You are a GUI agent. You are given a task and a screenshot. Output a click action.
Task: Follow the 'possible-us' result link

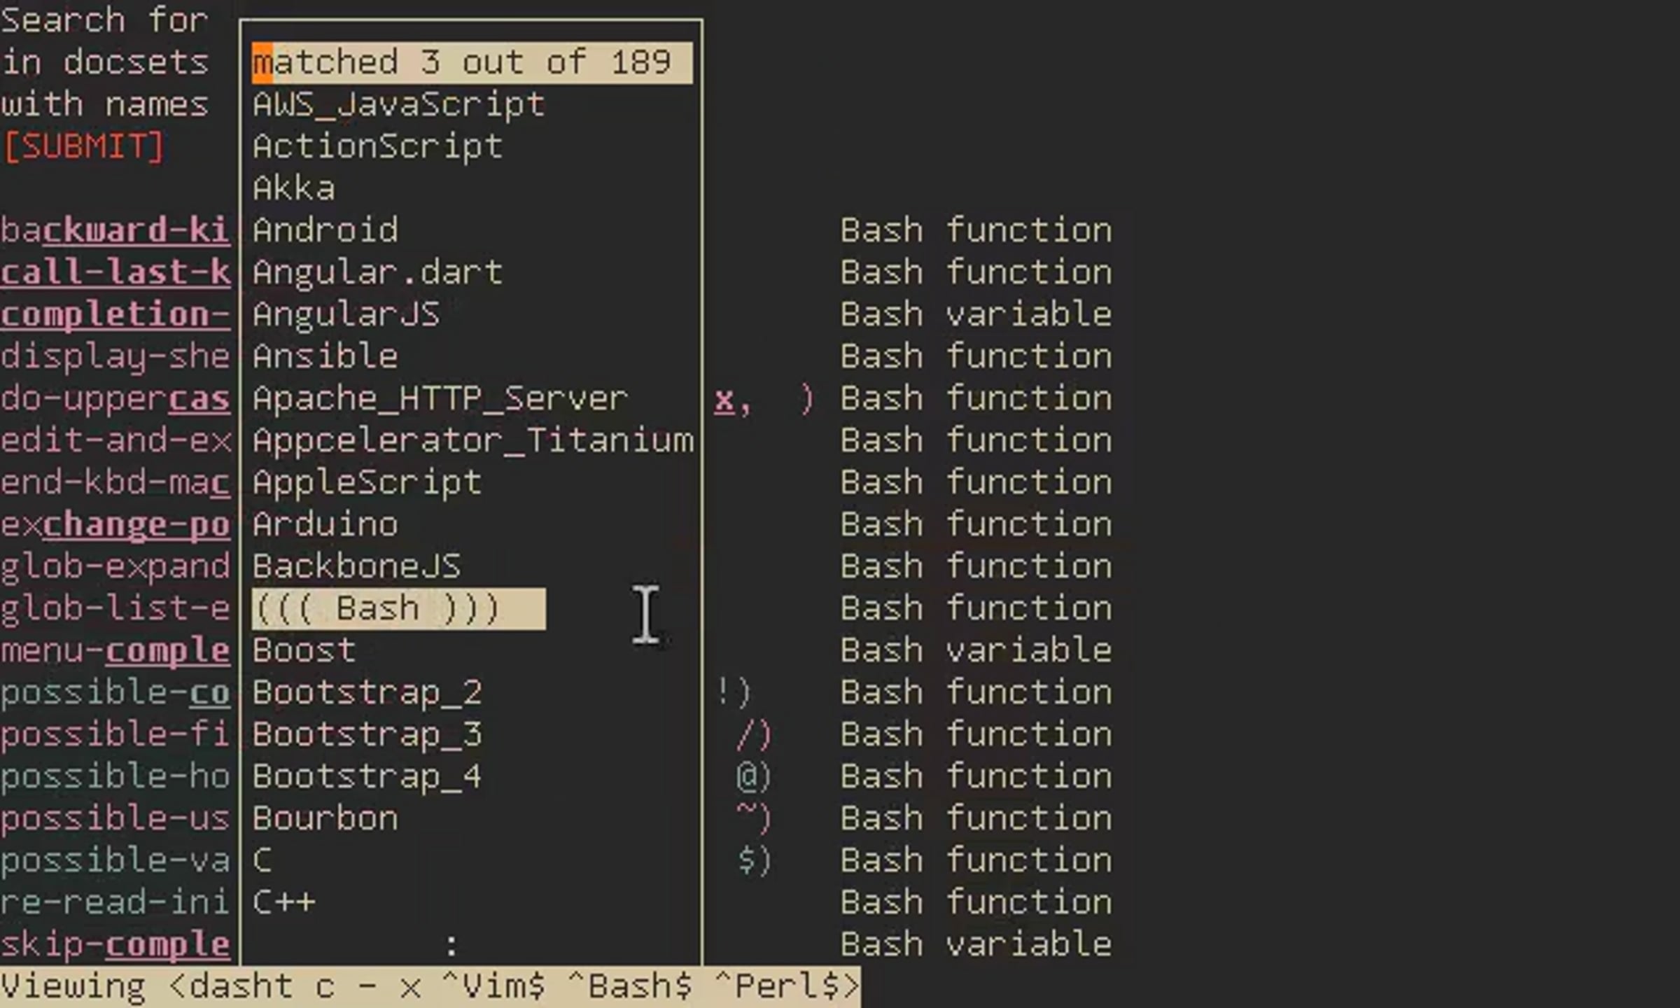115,819
